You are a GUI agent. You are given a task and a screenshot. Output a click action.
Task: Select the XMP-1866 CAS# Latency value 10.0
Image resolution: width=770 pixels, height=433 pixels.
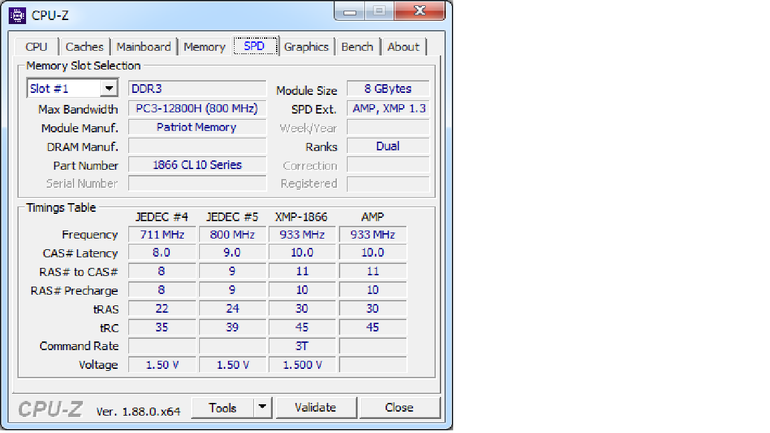coord(302,253)
